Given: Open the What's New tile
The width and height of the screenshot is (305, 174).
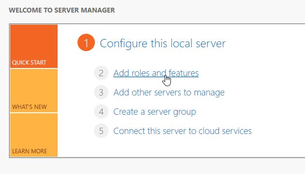Looking at the screenshot, I should click(34, 91).
